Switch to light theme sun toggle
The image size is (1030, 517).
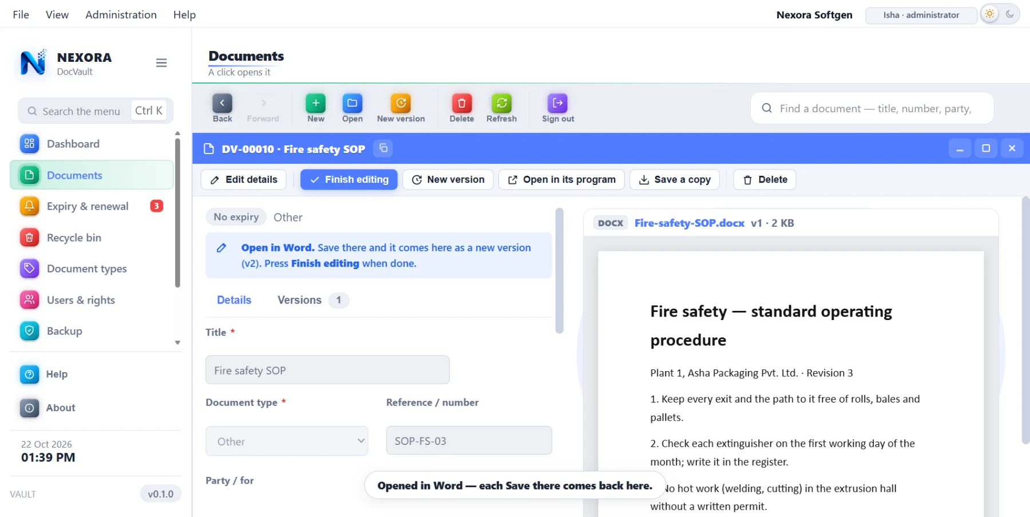click(x=990, y=14)
